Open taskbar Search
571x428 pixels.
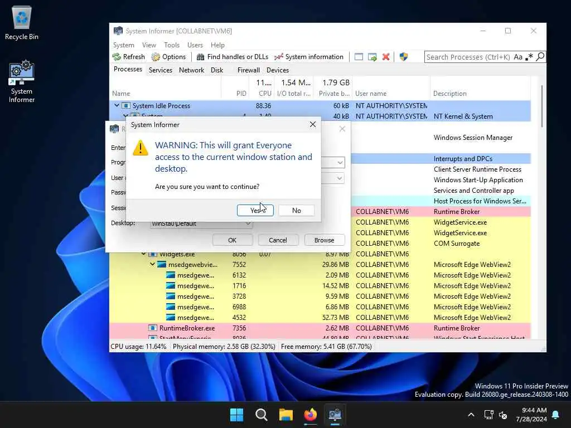tap(261, 415)
